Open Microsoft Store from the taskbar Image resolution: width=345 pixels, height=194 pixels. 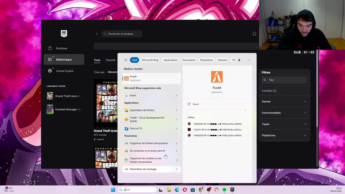(193, 190)
